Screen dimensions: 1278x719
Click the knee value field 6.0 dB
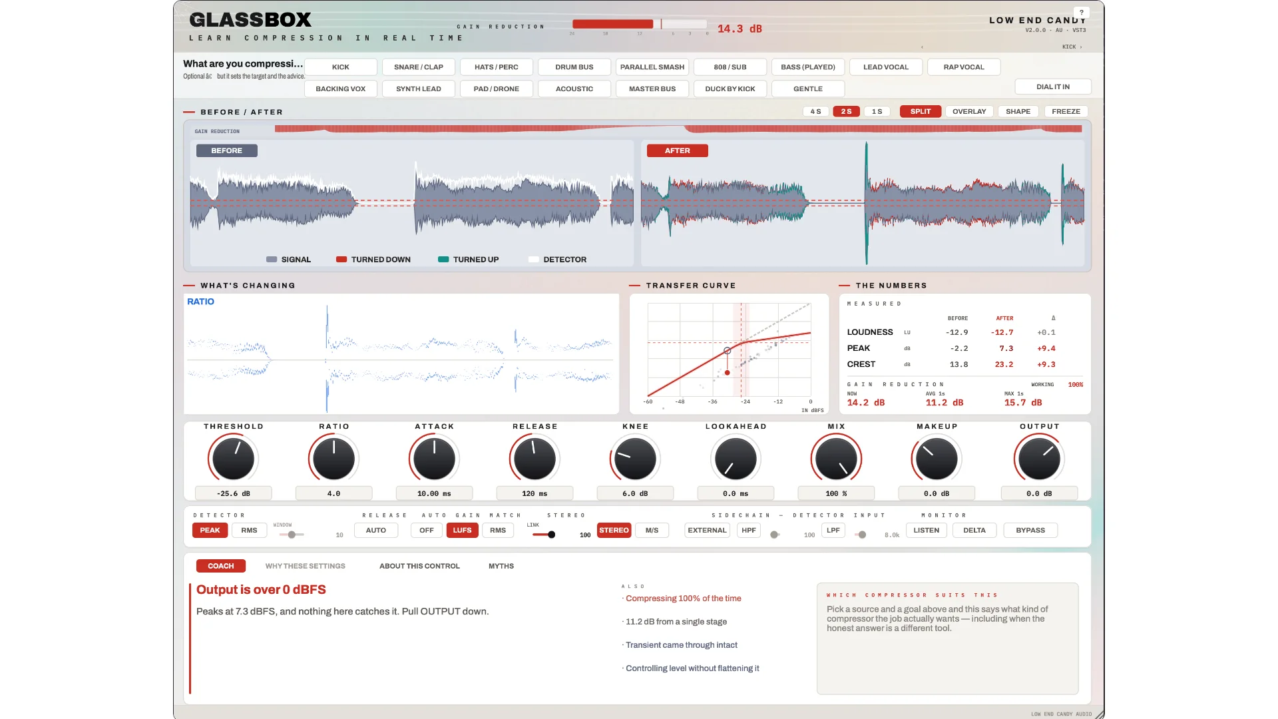[636, 494]
